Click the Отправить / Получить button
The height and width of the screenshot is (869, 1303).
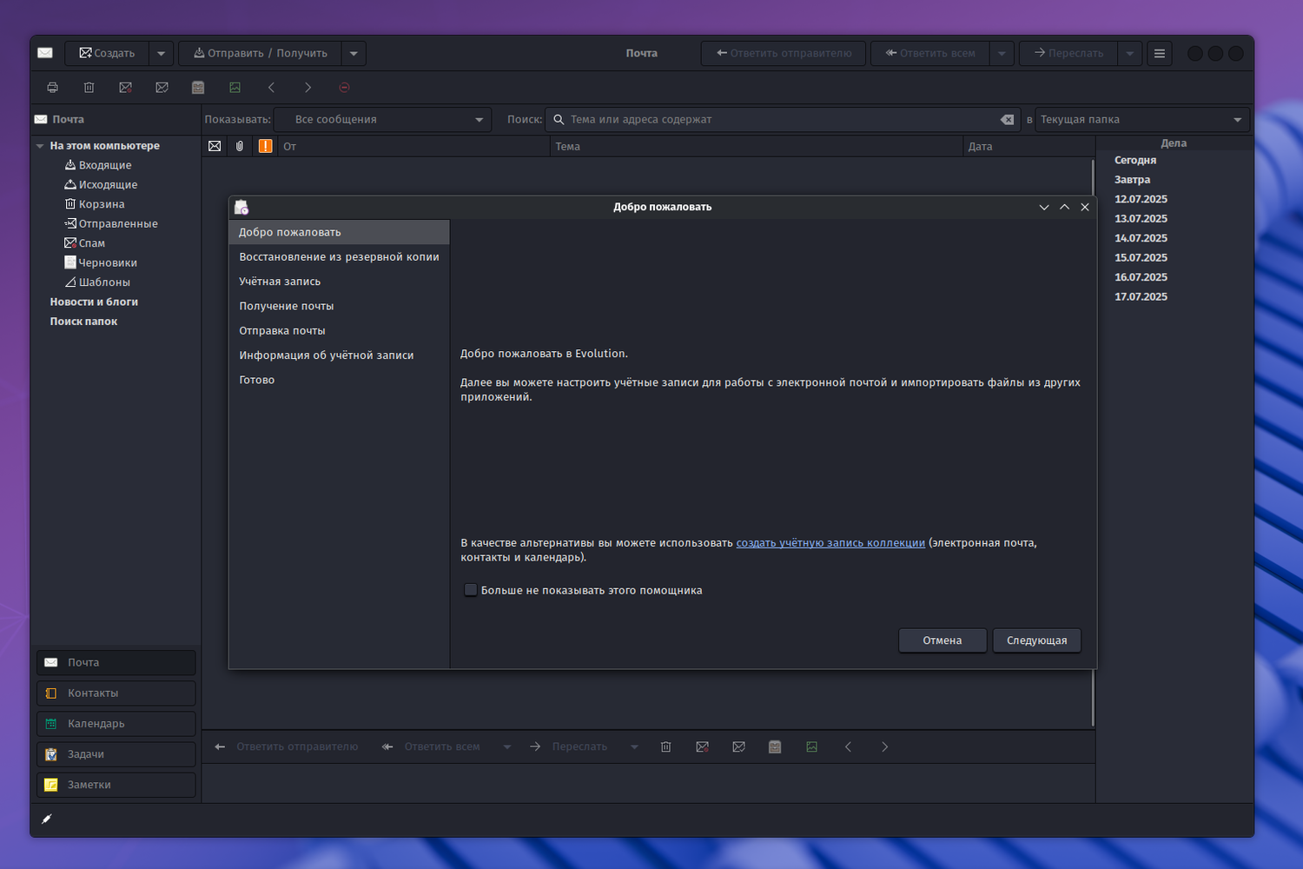pos(261,53)
